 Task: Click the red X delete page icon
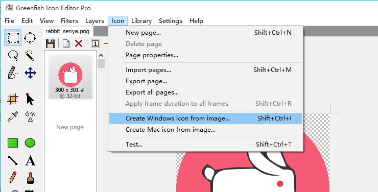[x=79, y=43]
